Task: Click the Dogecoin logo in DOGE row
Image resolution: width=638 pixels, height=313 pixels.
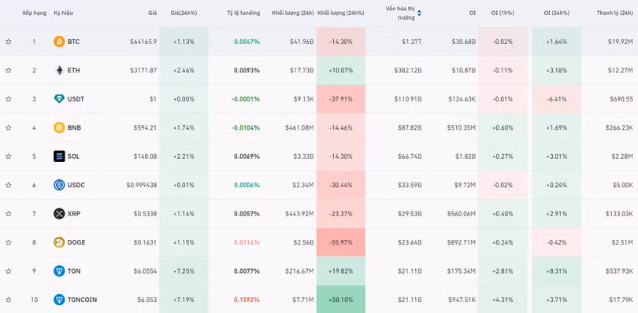Action: pyautogui.click(x=59, y=242)
